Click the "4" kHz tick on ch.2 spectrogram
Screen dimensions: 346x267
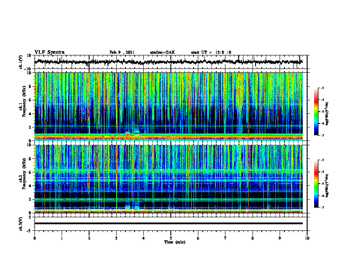coord(30,186)
